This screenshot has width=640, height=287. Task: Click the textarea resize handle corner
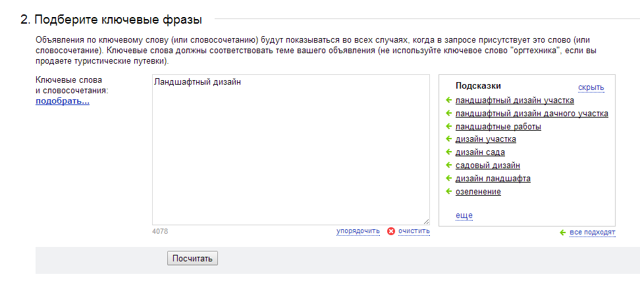[x=426, y=221]
